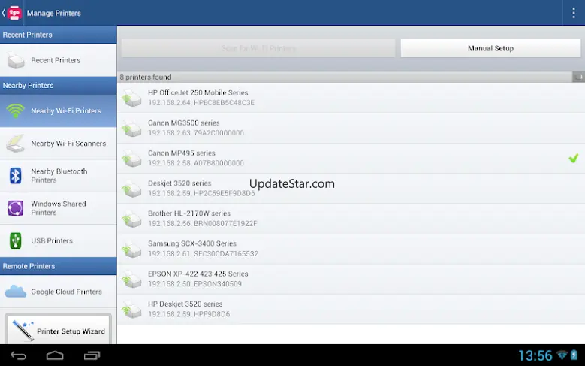Tap the PrinterShare app logo
Screen dimensions: 585x366
click(14, 13)
